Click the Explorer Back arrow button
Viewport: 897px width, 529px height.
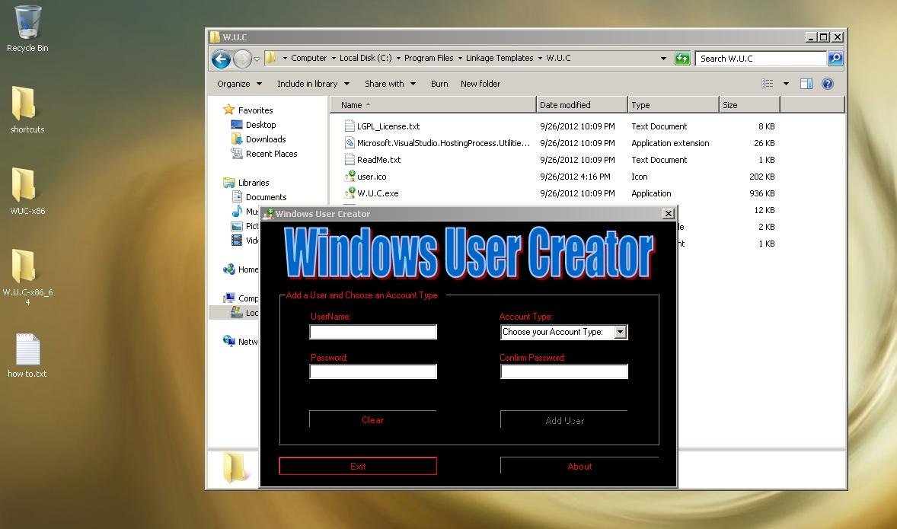click(x=222, y=59)
